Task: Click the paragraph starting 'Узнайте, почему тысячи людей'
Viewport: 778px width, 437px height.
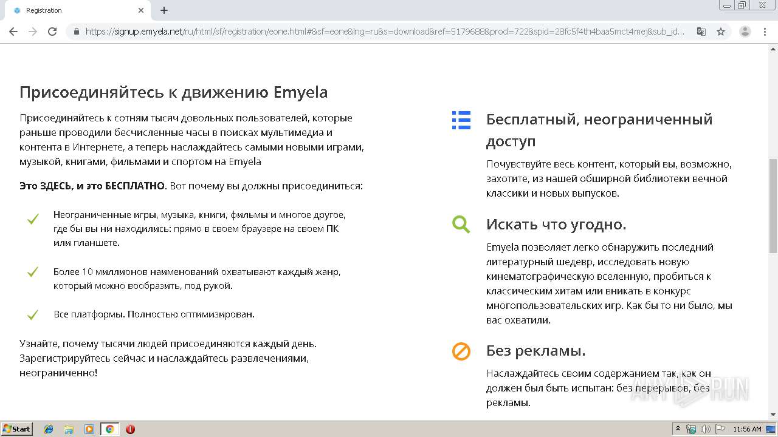Action: (168, 358)
